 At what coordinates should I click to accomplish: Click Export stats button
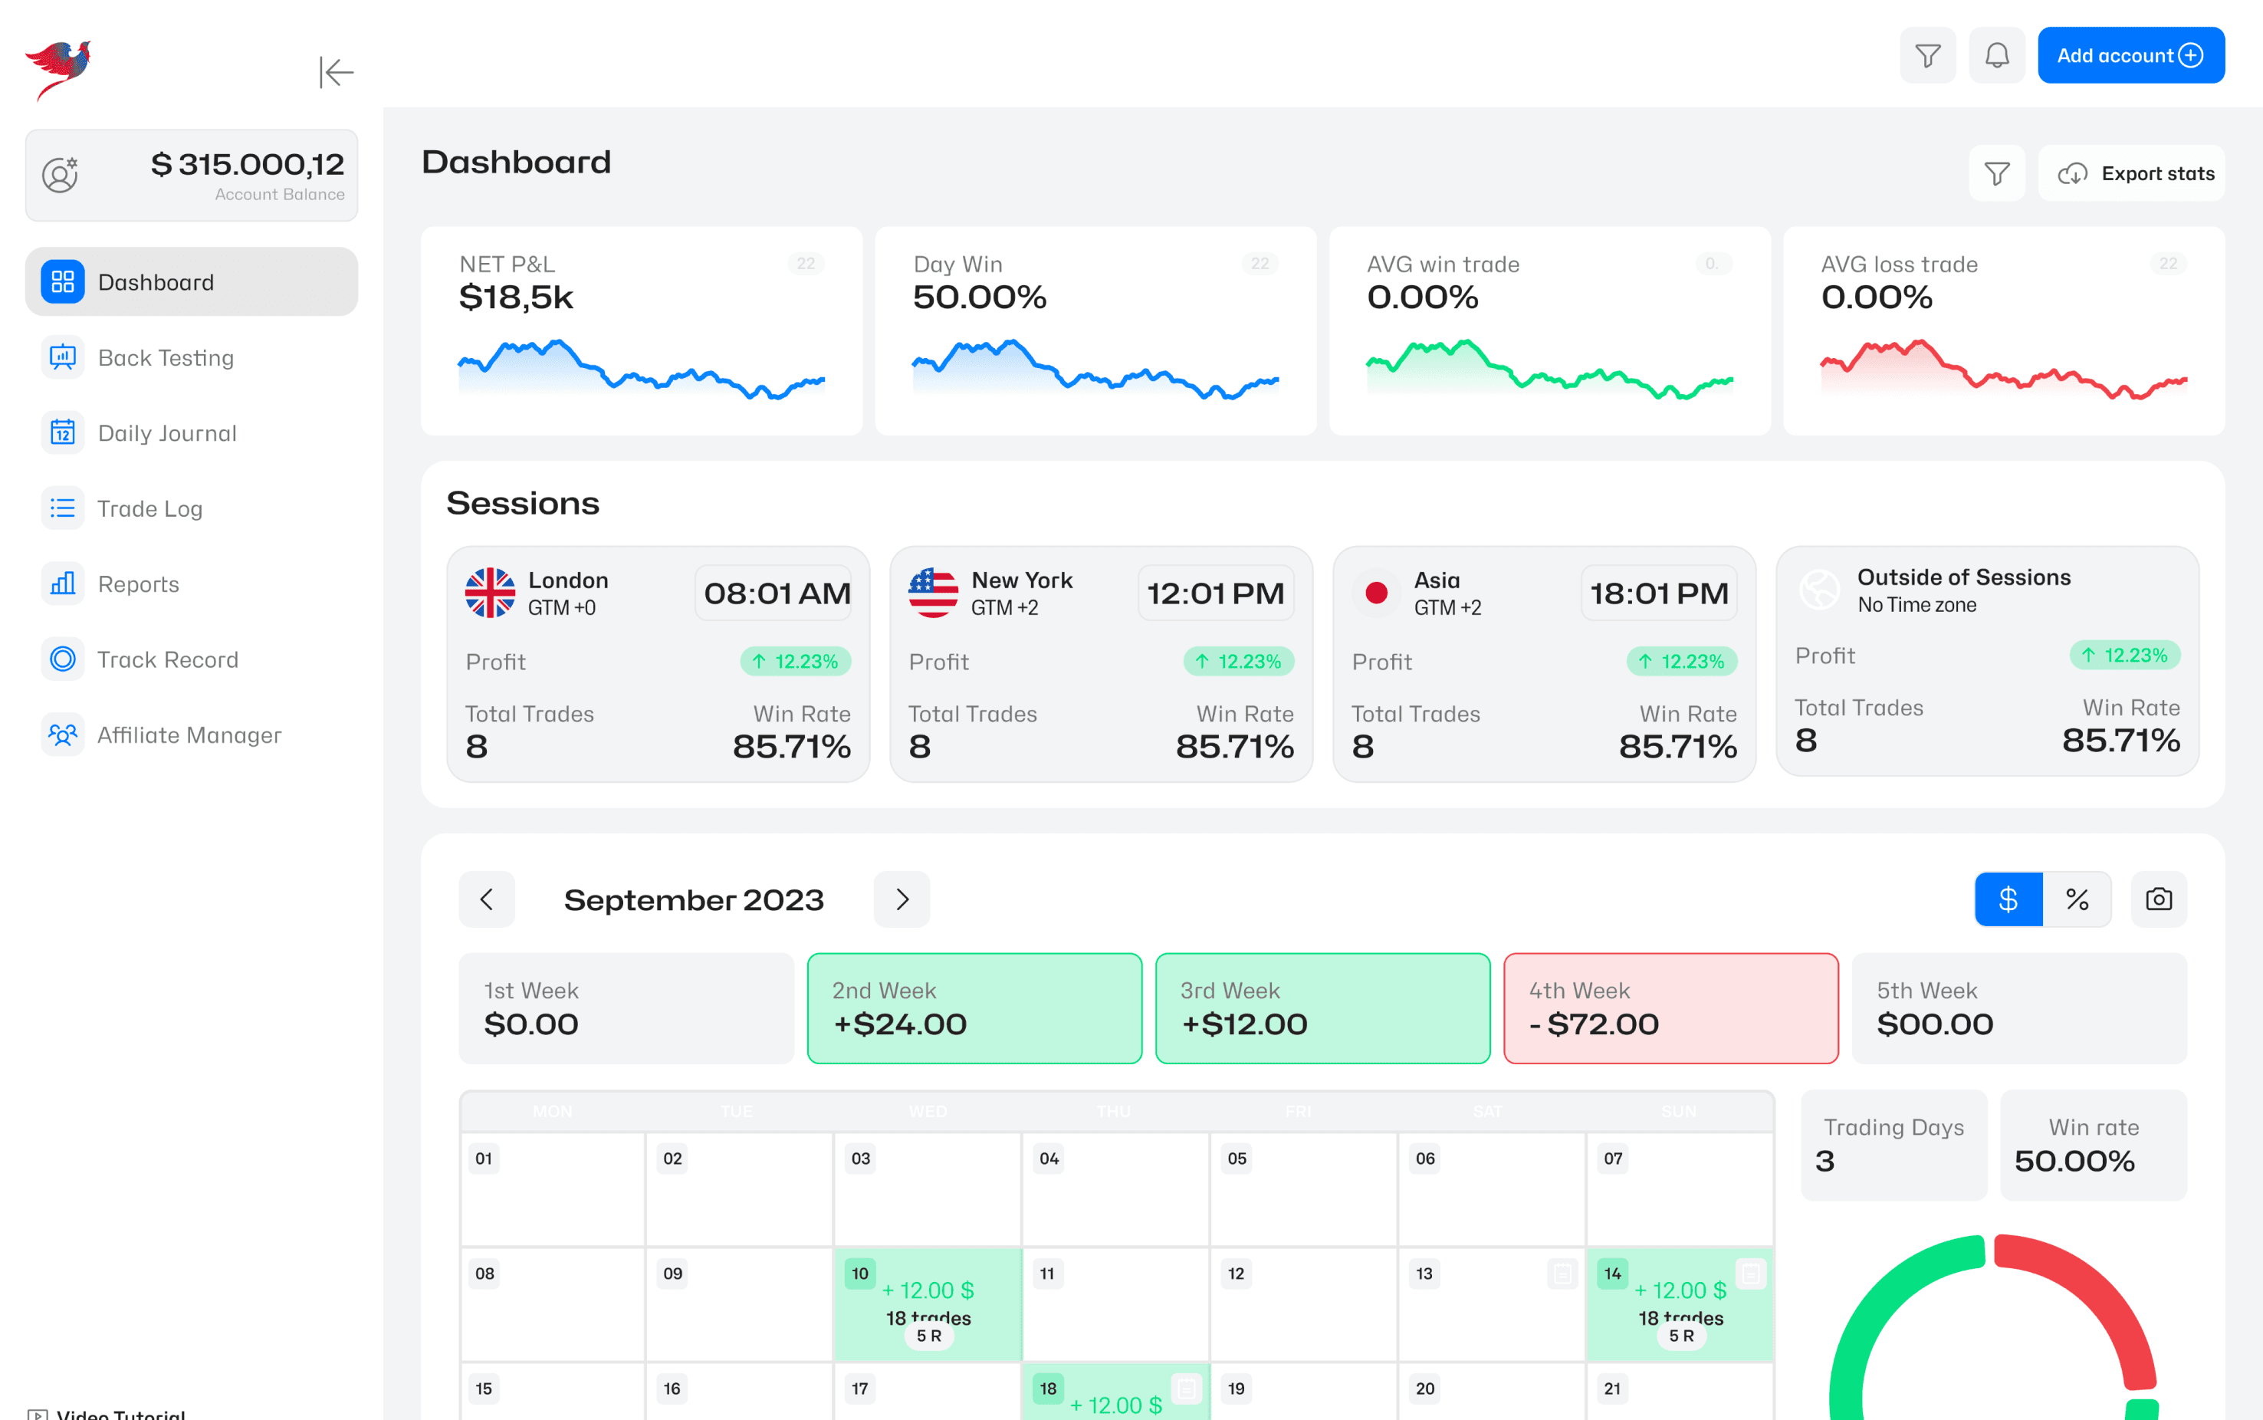coord(2130,174)
